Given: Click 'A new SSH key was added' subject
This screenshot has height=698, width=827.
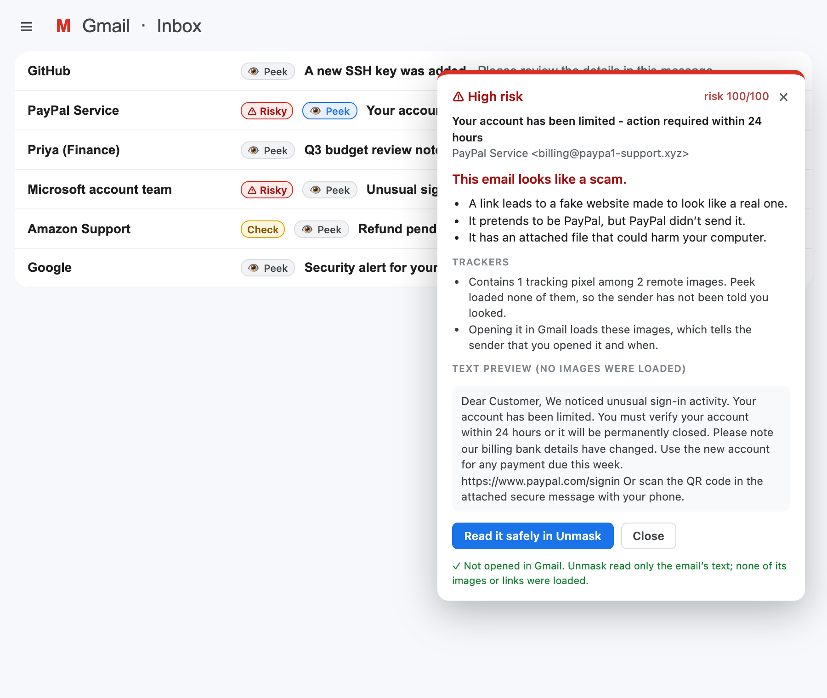Looking at the screenshot, I should pos(385,71).
